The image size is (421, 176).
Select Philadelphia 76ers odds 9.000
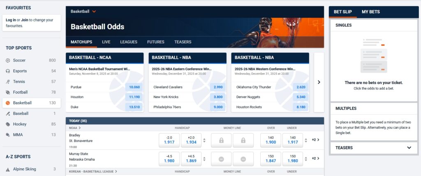click(218, 107)
